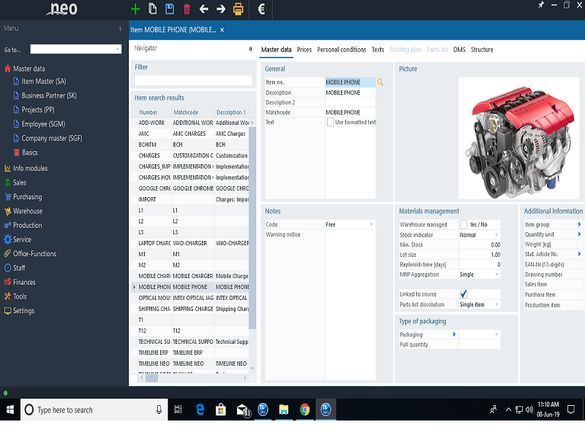Click the magnifier search icon beside Item no.
Viewport: 585px width, 438px height.
pyautogui.click(x=380, y=82)
